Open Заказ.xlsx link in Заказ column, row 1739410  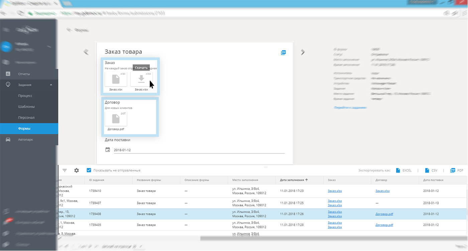335,191
